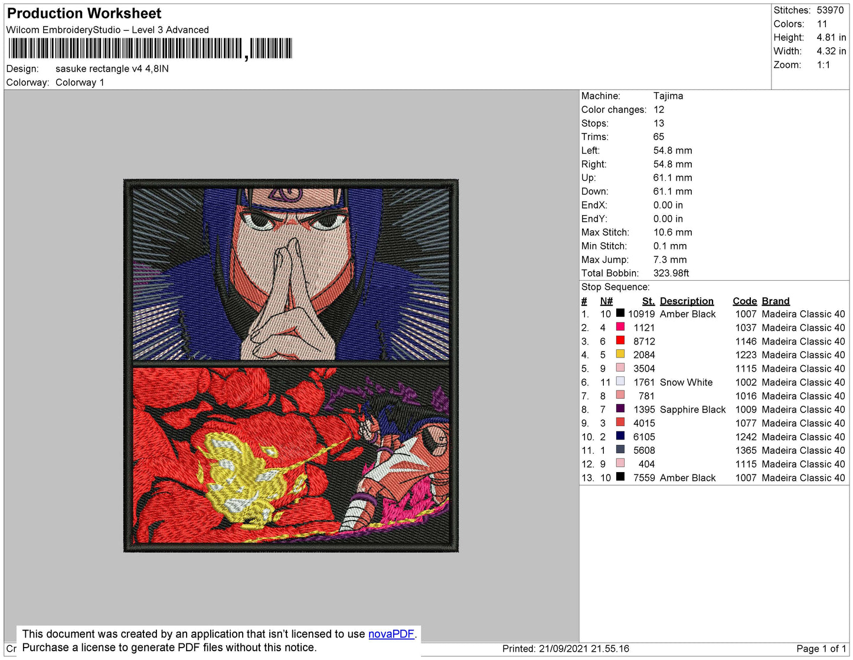Click the embroidery design preview image
The width and height of the screenshot is (853, 660).
pyautogui.click(x=290, y=365)
